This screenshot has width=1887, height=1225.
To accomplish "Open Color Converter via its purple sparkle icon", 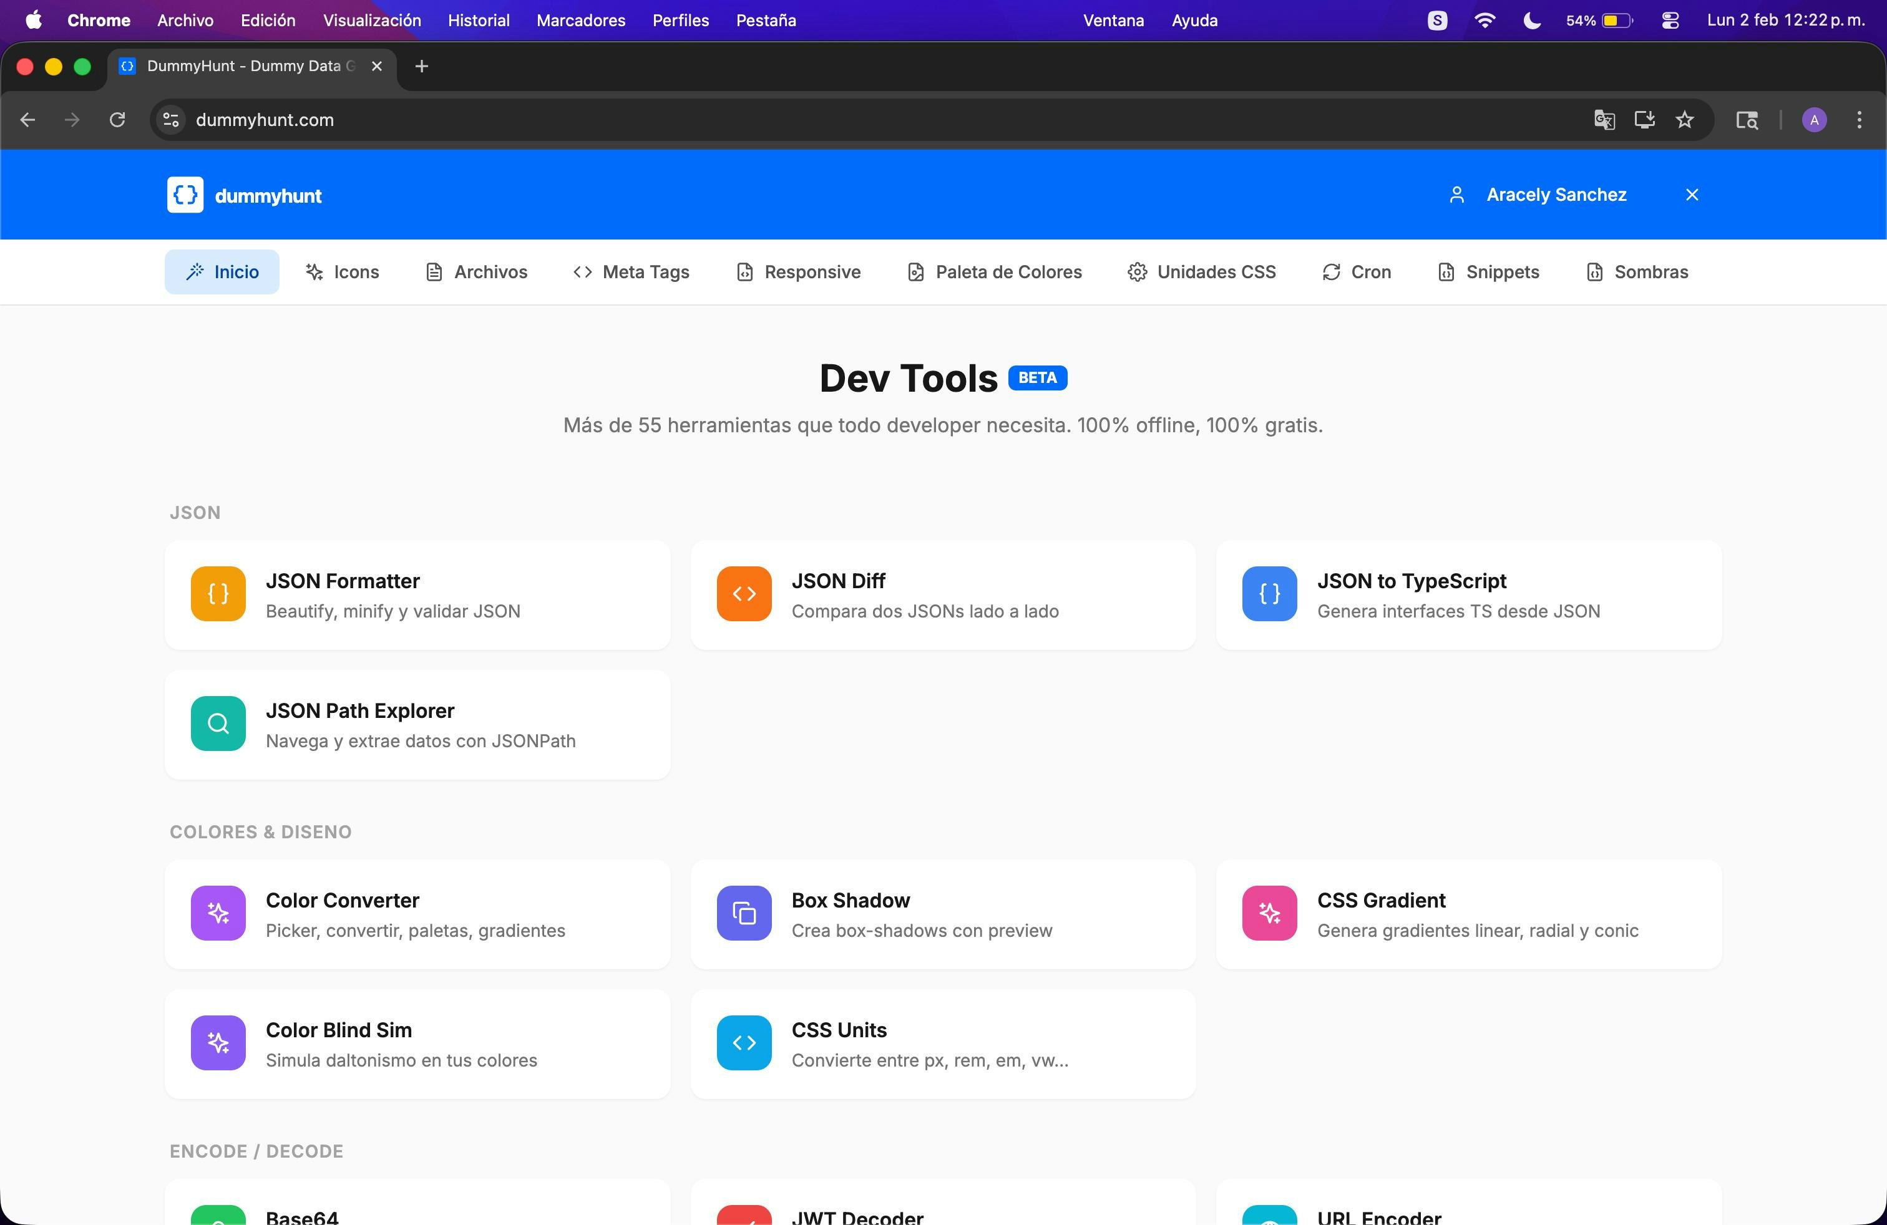I will (x=217, y=914).
